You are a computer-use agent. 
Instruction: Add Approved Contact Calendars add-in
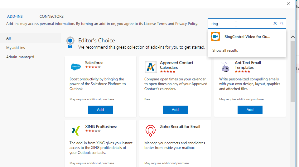pos(175,110)
